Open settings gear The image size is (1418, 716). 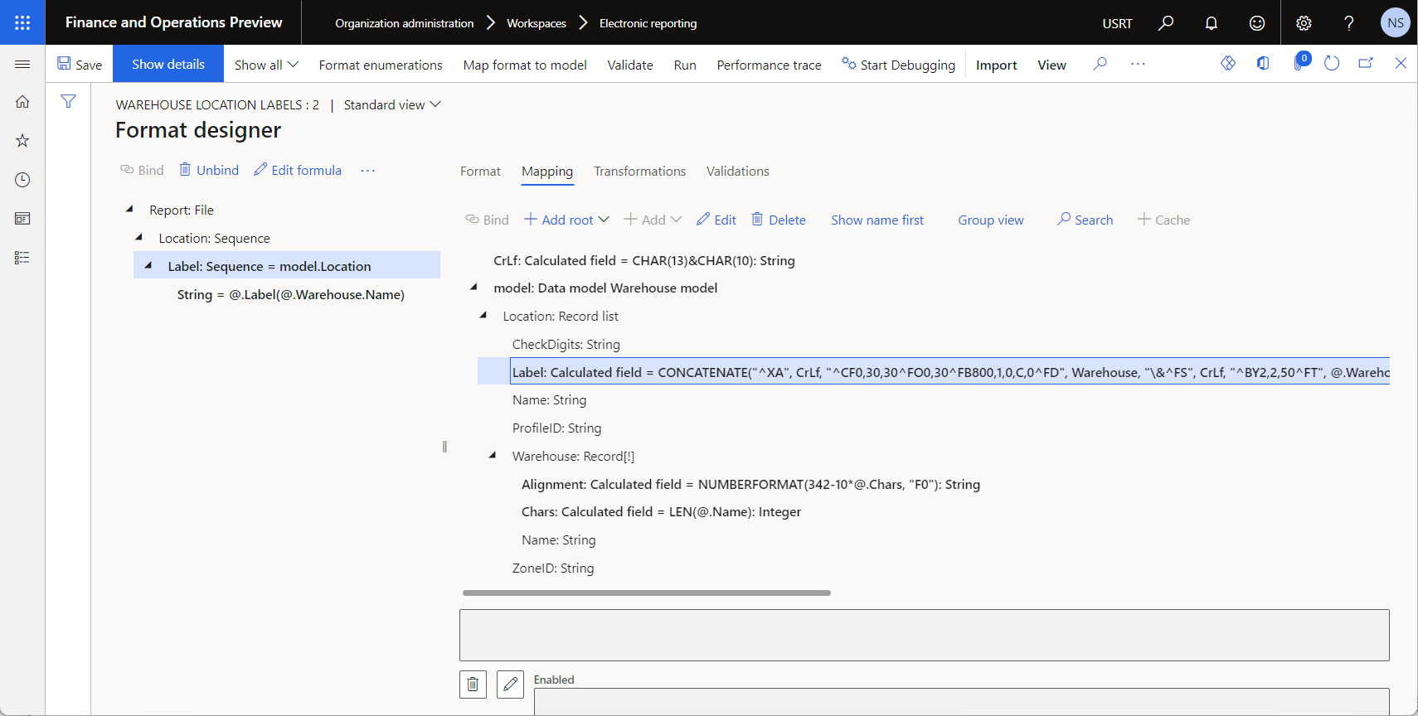[x=1304, y=22]
